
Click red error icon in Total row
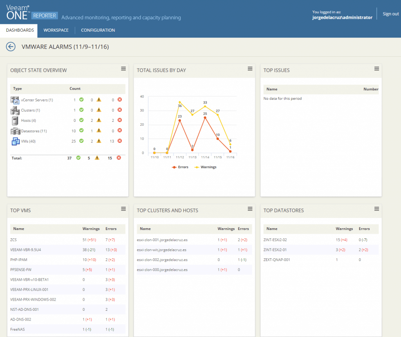(119, 158)
